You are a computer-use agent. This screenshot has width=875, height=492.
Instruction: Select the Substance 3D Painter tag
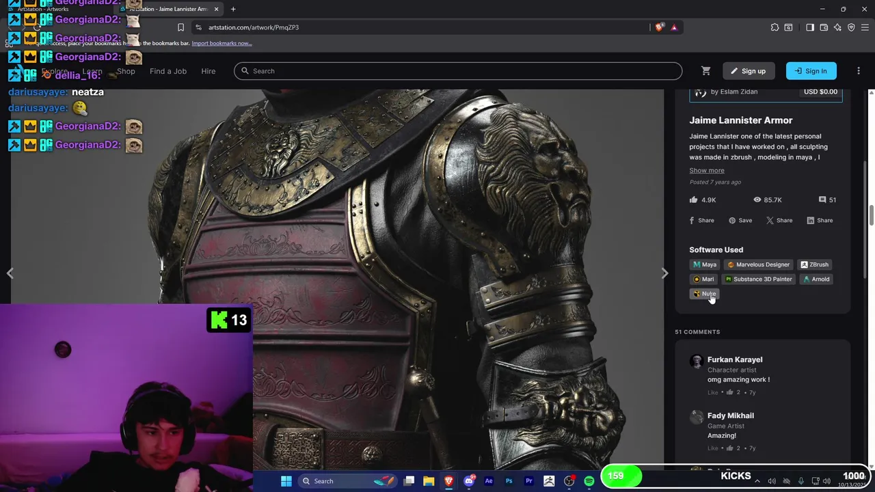pyautogui.click(x=758, y=279)
